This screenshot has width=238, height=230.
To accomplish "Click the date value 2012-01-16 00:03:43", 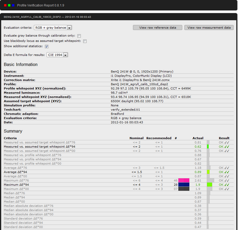I will click(127, 122).
